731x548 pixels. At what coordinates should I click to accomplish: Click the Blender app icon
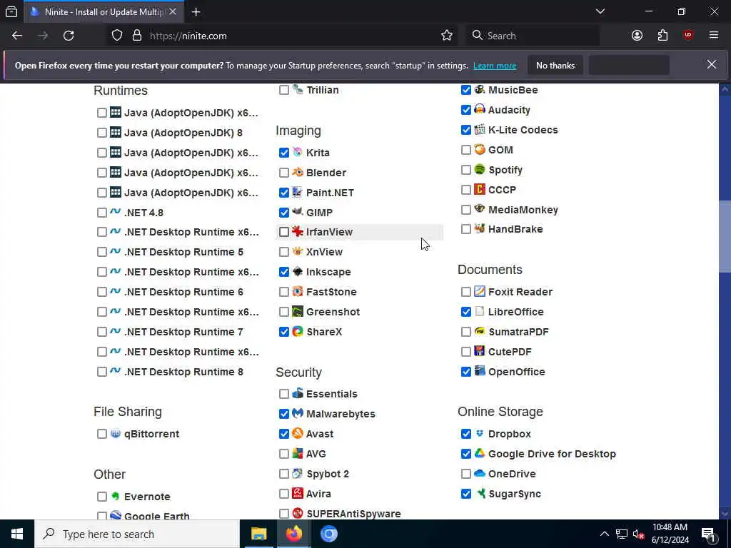point(298,172)
